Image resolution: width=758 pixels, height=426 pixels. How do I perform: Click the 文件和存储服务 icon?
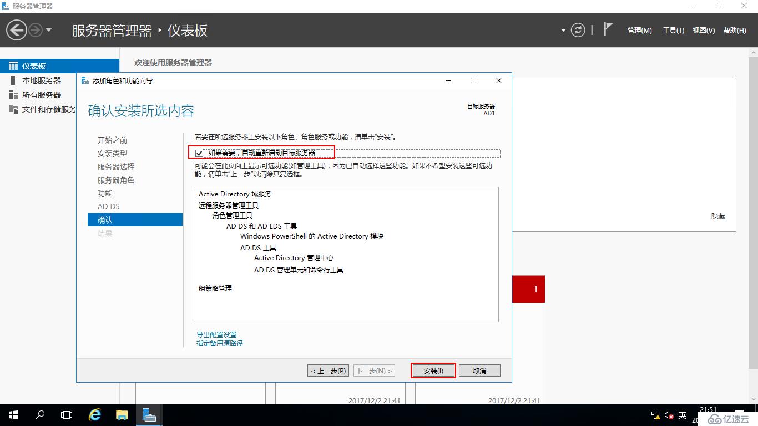pos(13,109)
